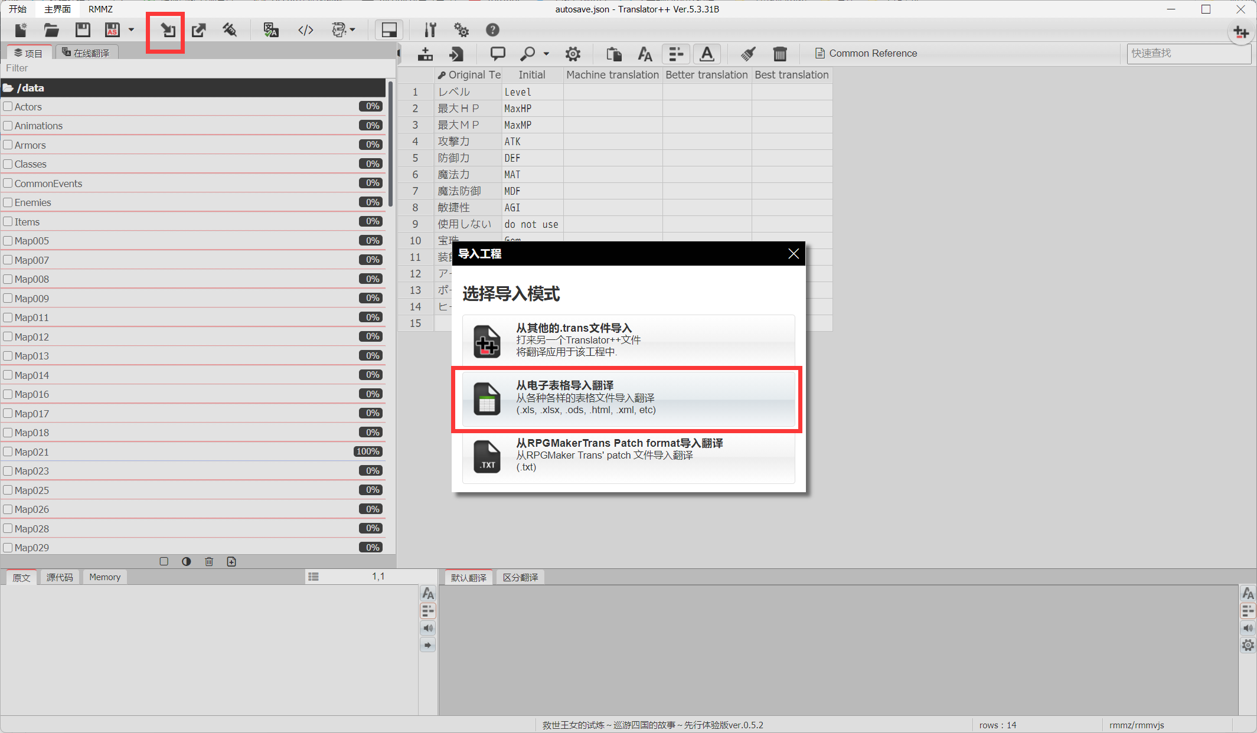
Task: Enable the CommonEvents checkbox
Action: click(8, 183)
